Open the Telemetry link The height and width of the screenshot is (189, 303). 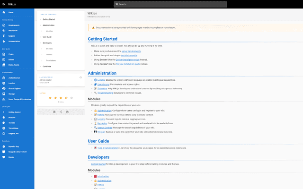coord(102,89)
